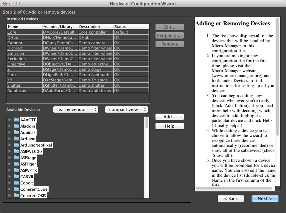The image size is (286, 213).
Task: Click the CoherentCube folder icon
Action: [x=16, y=189]
